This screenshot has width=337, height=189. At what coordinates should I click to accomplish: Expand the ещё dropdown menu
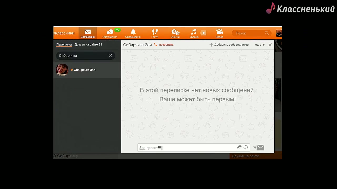260,45
